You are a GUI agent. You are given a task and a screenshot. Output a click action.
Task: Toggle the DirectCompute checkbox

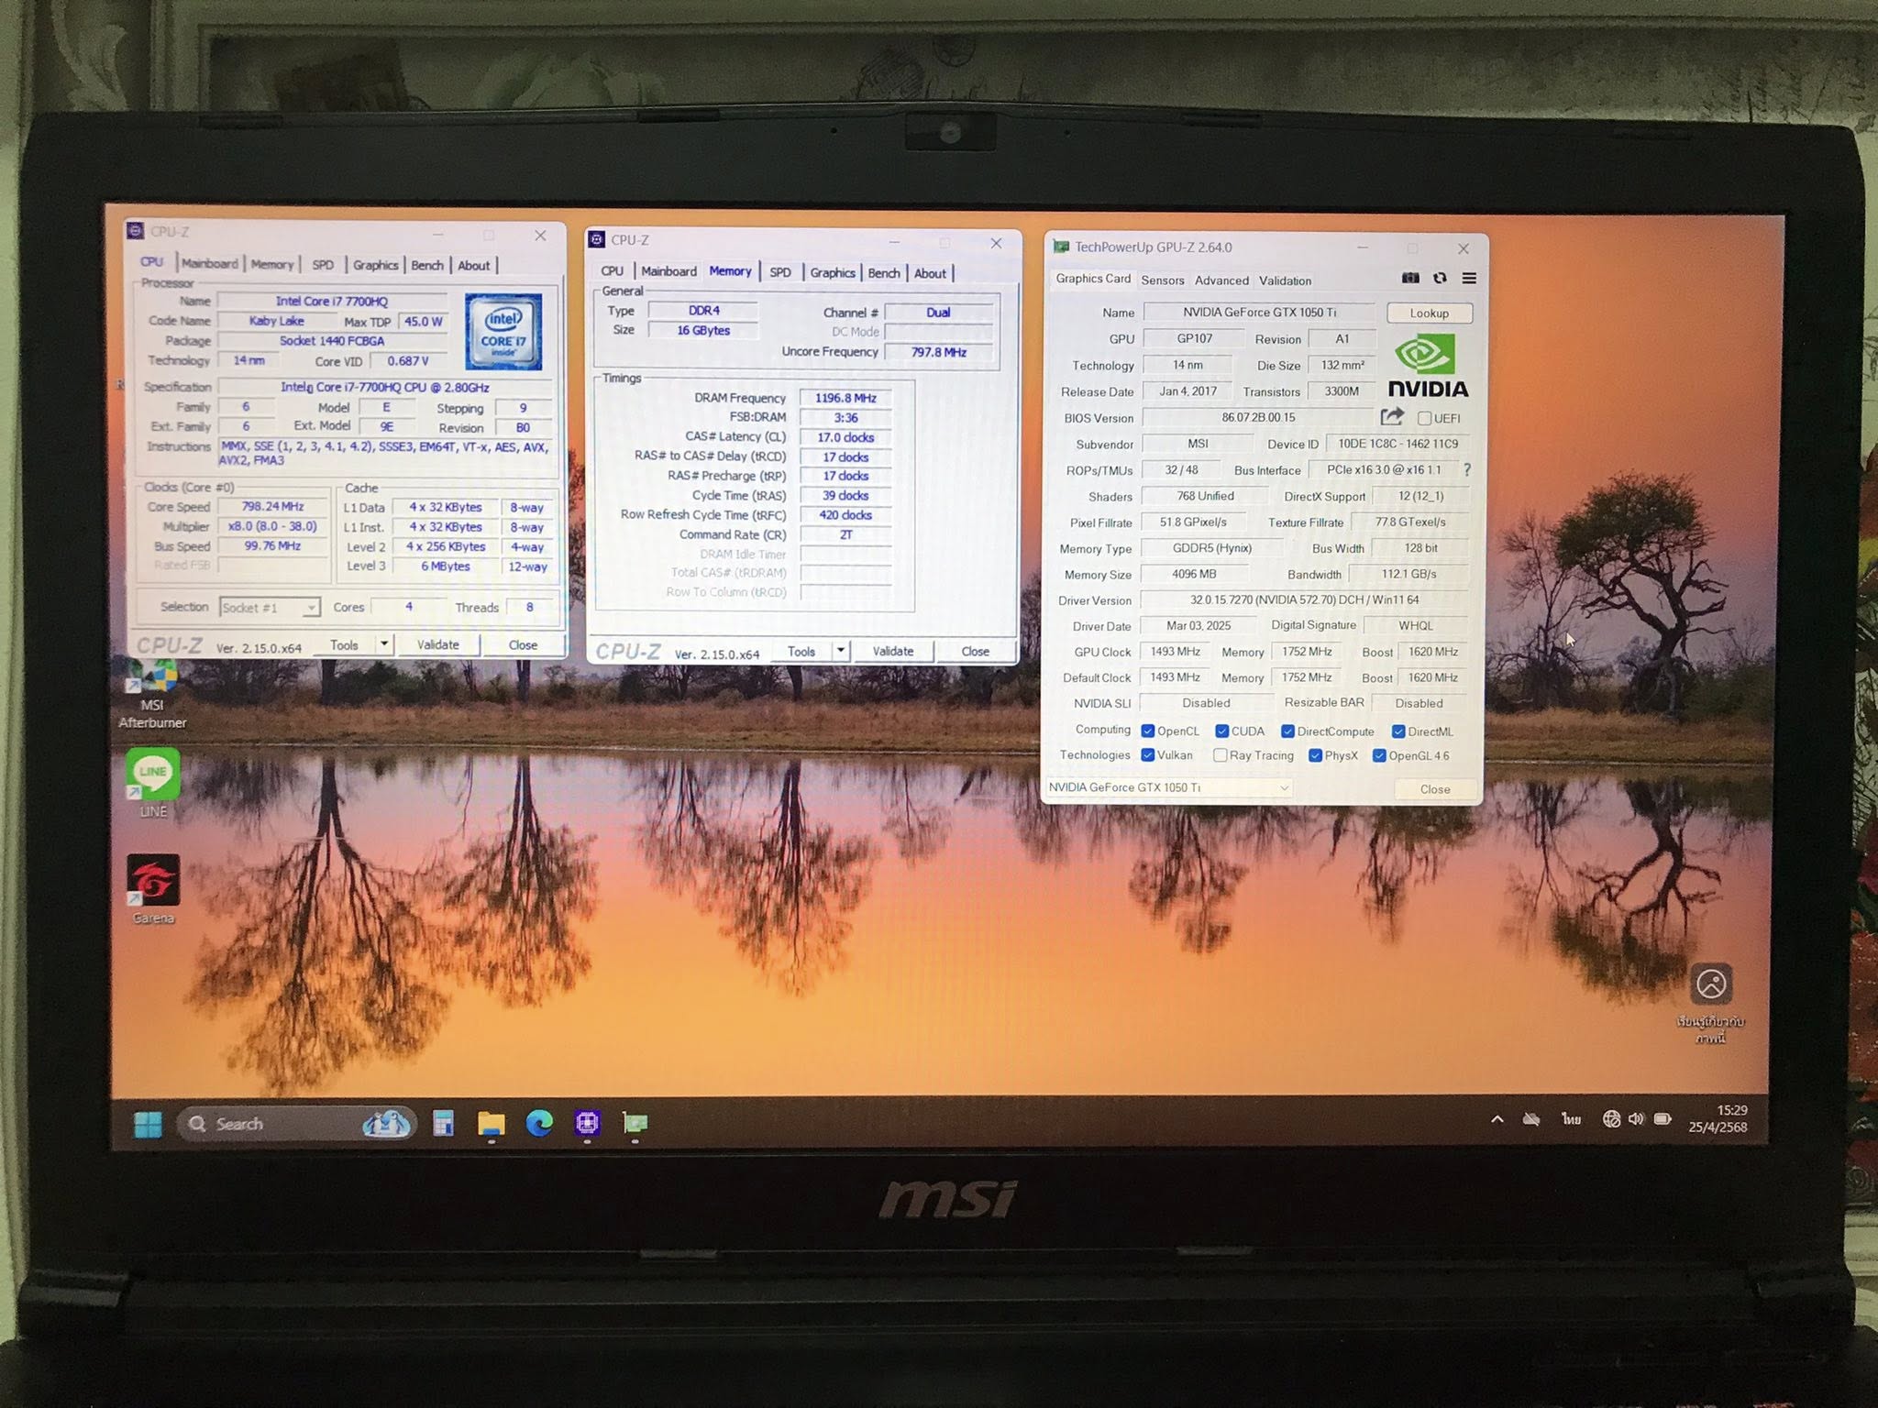[1287, 731]
